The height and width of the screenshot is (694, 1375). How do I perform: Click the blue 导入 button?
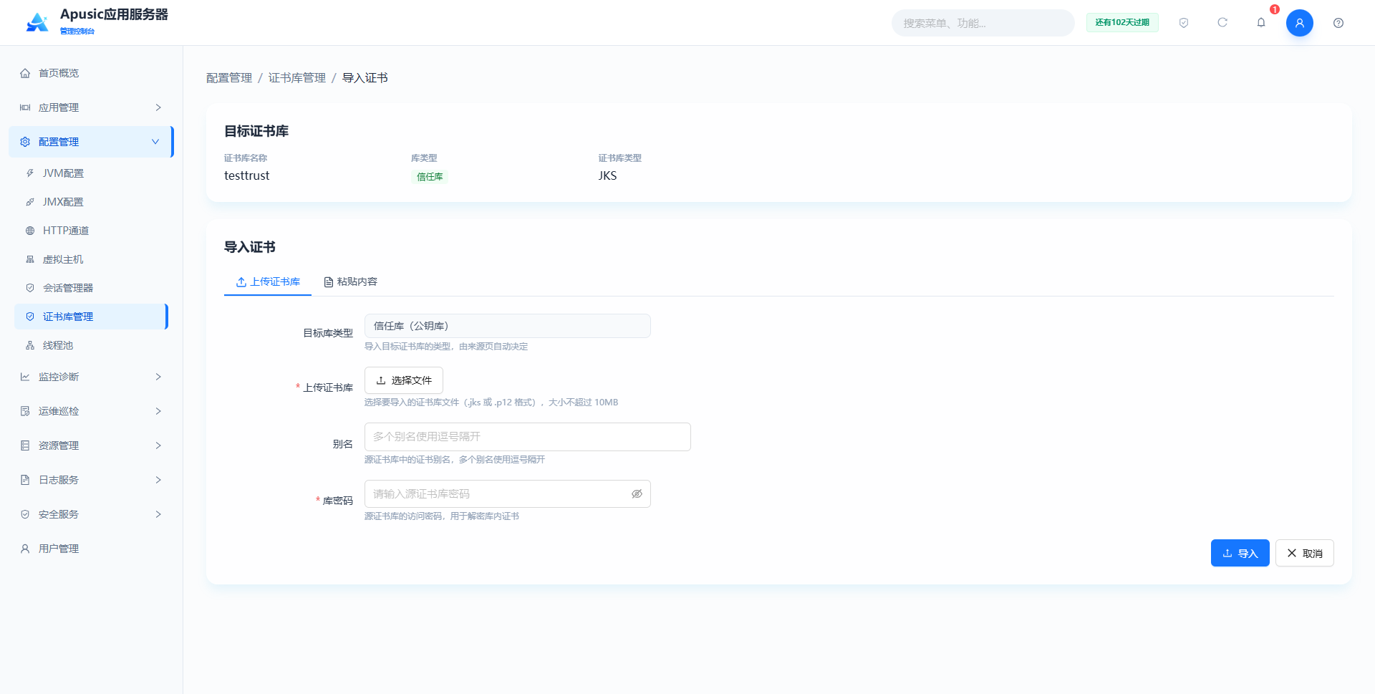(x=1240, y=553)
